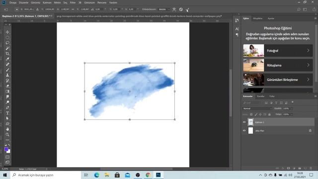The width and height of the screenshot is (318, 179).
Task: Select the Eyedropper tool
Action: point(7,59)
